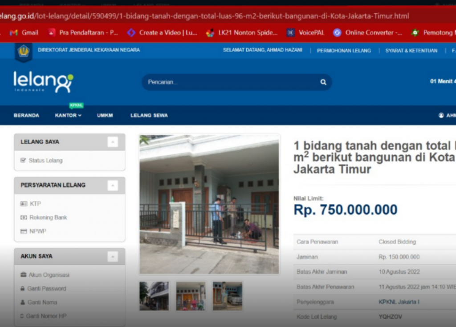Open the Gmail bookmark
Image resolution: width=456 pixels, height=327 pixels.
24,32
